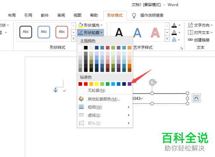Open the WordArt styles dialog launcher
This screenshot has height=157, width=215.
pos(181,48)
